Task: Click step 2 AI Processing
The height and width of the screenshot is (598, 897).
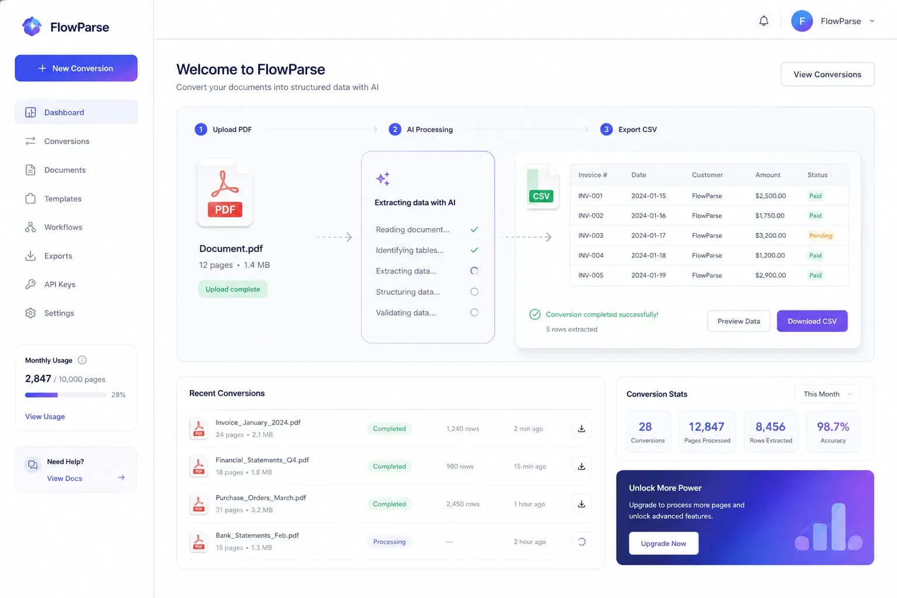Action: point(420,129)
